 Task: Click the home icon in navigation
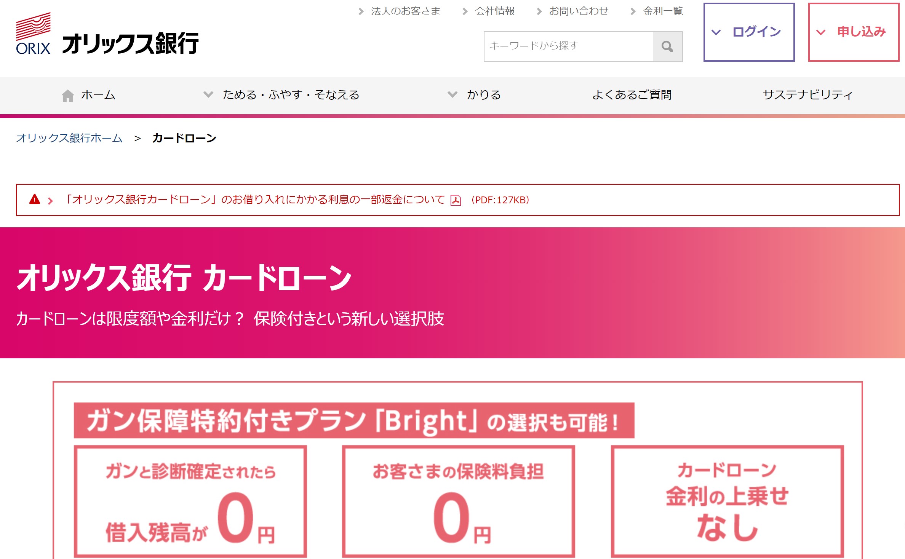click(68, 95)
